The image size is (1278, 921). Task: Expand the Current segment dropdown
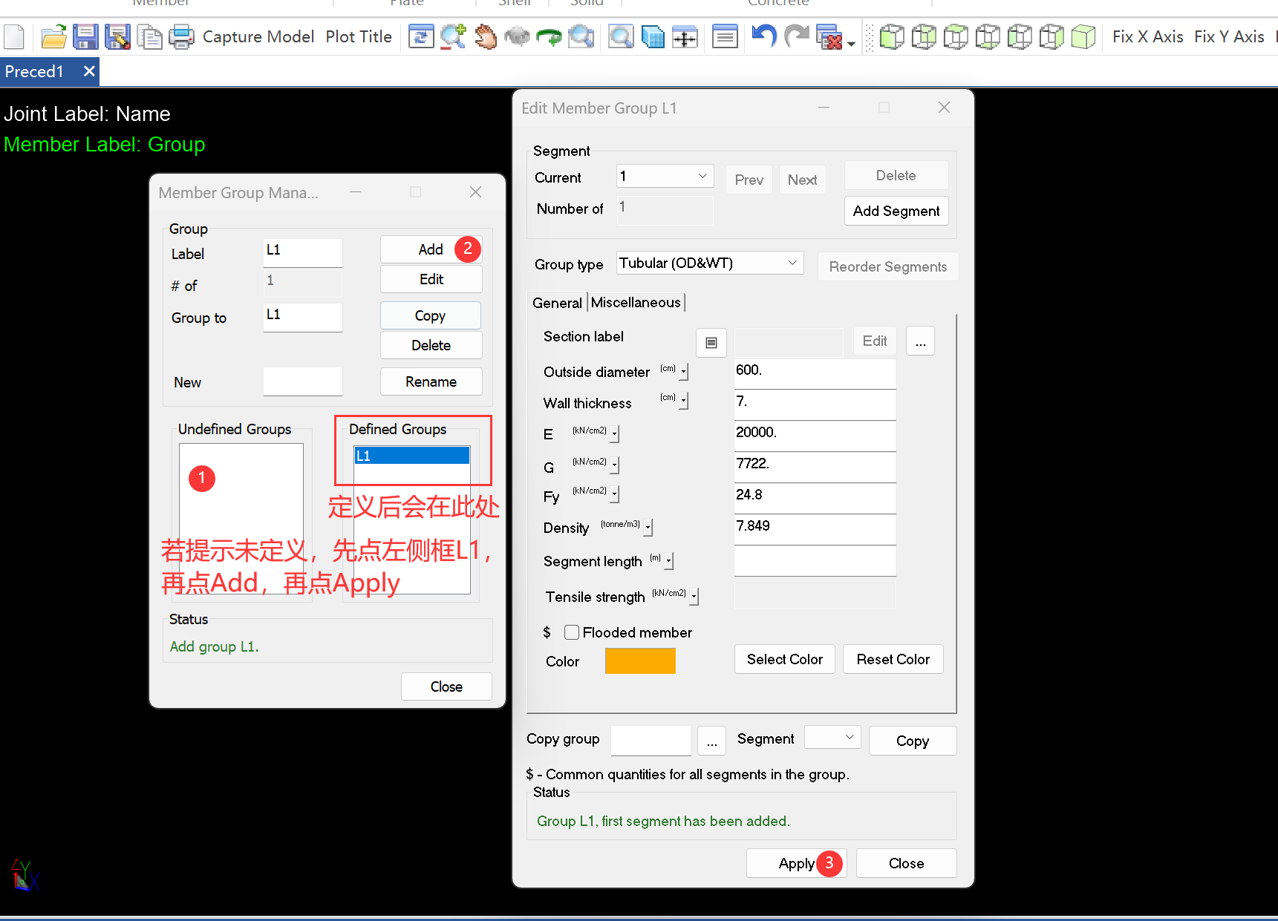tap(665, 177)
